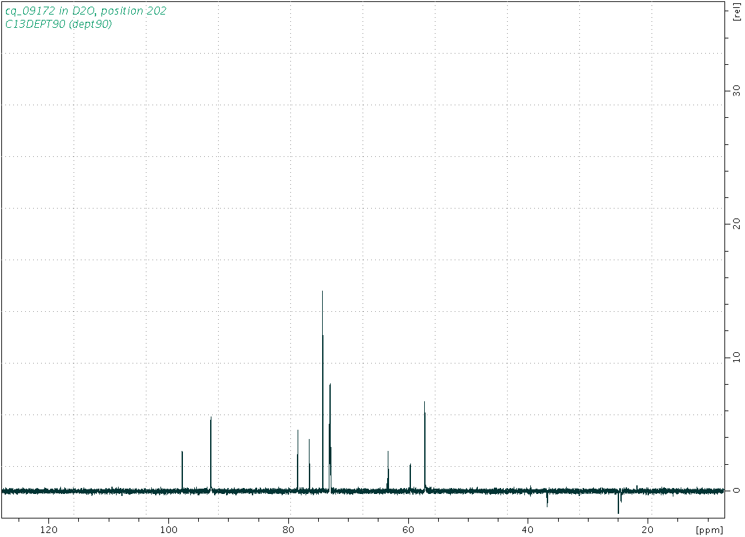Click the 40 ppm tick label
745x537 pixels.
528,530
